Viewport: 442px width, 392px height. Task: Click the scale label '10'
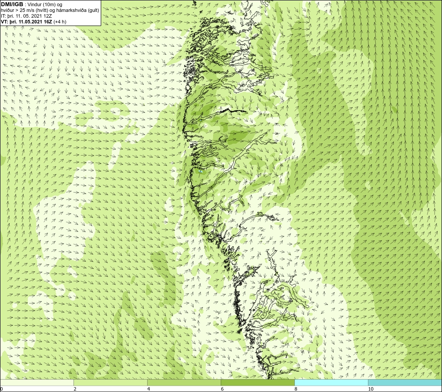(x=371, y=389)
